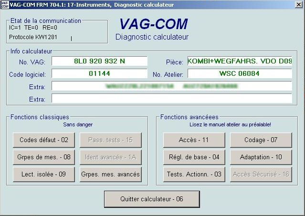Click the empty second Extra field

pos(172,99)
